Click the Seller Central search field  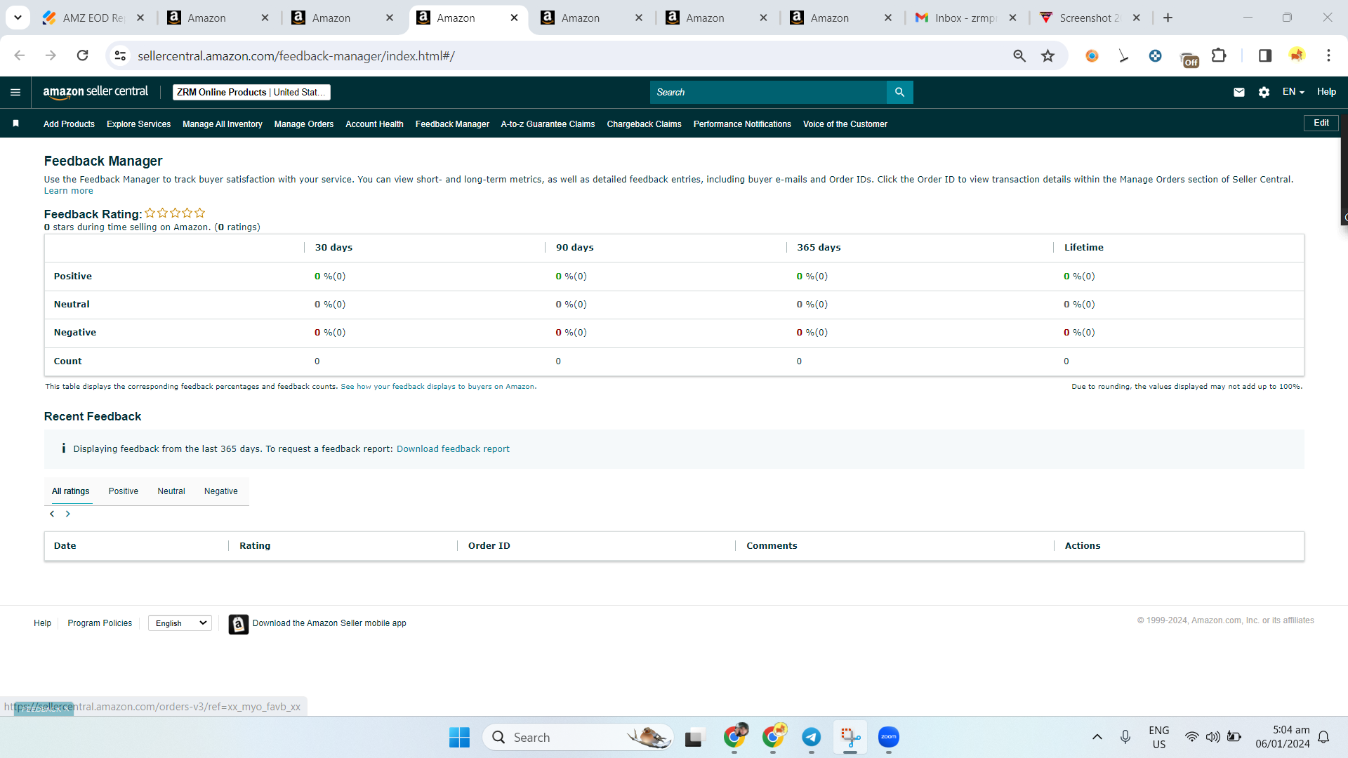768,92
